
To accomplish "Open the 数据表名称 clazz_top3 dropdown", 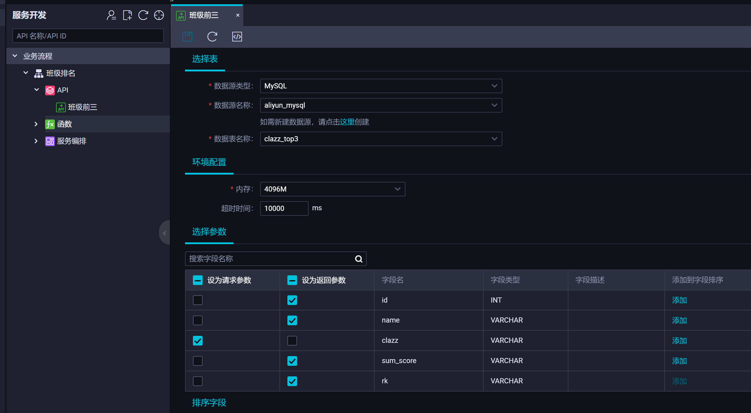I will (x=381, y=139).
